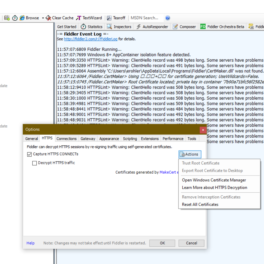Enable Decrypt HTTPS traffic checkbox
264x264 pixels.
(34, 163)
